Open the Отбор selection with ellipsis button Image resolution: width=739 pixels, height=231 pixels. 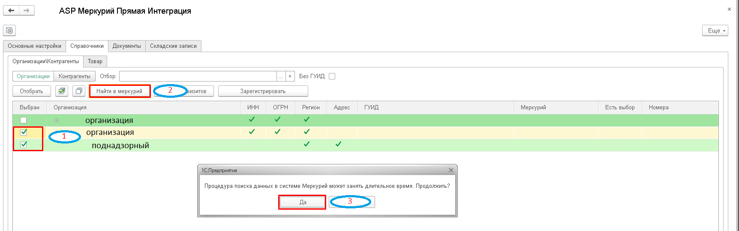tap(281, 76)
